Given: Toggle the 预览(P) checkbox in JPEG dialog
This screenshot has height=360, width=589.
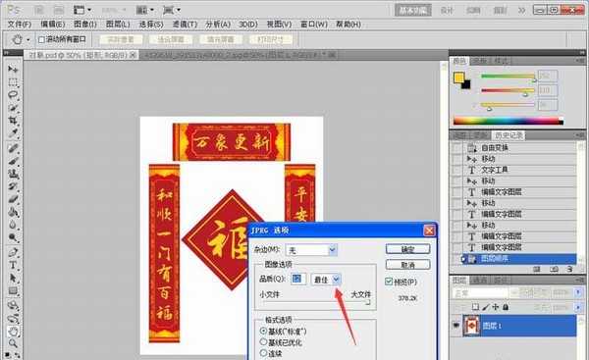Looking at the screenshot, I should point(389,282).
